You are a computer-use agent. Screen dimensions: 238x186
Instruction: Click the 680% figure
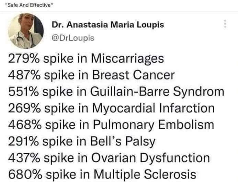(25, 175)
